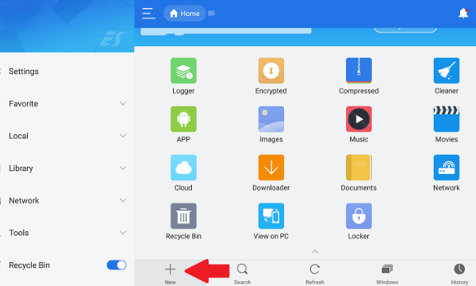Expand the Network sidebar chevron

click(x=123, y=200)
